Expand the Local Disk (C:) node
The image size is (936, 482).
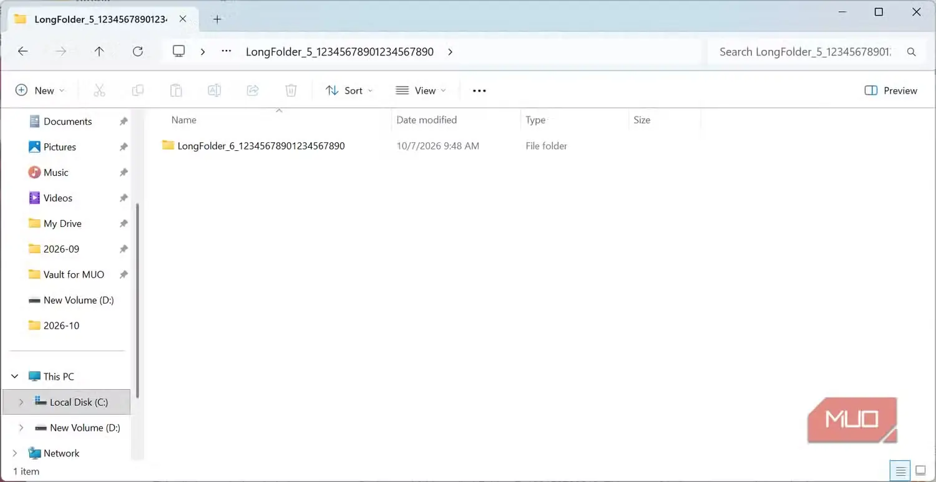click(21, 402)
